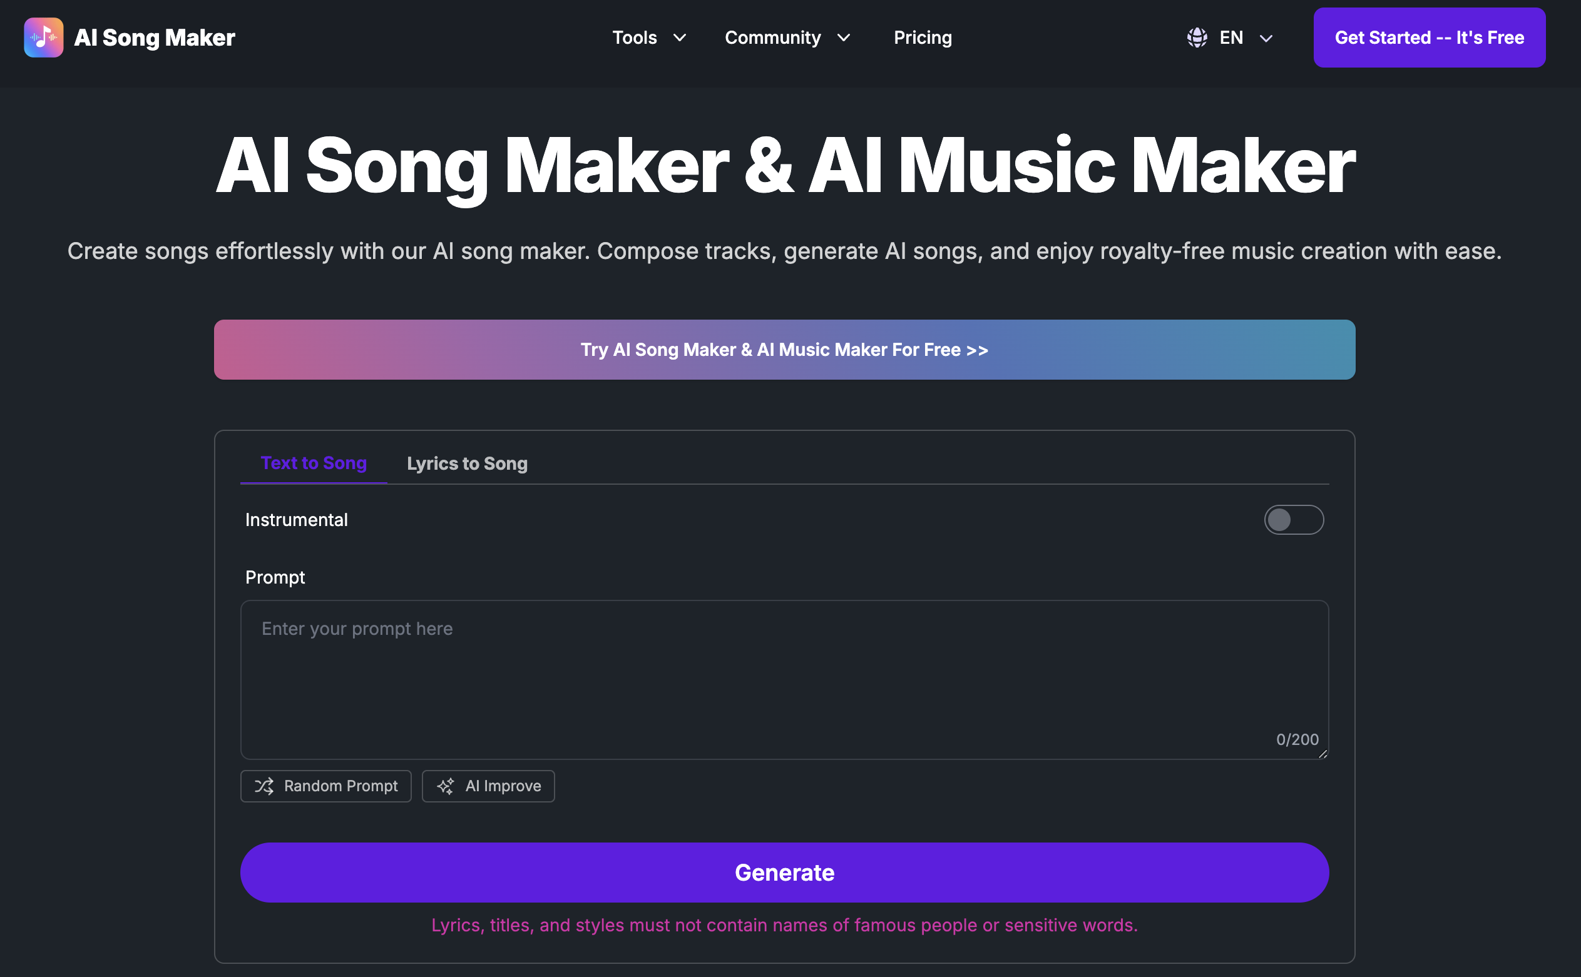Expand the Tools menu chevron
1581x977 pixels.
coord(680,38)
